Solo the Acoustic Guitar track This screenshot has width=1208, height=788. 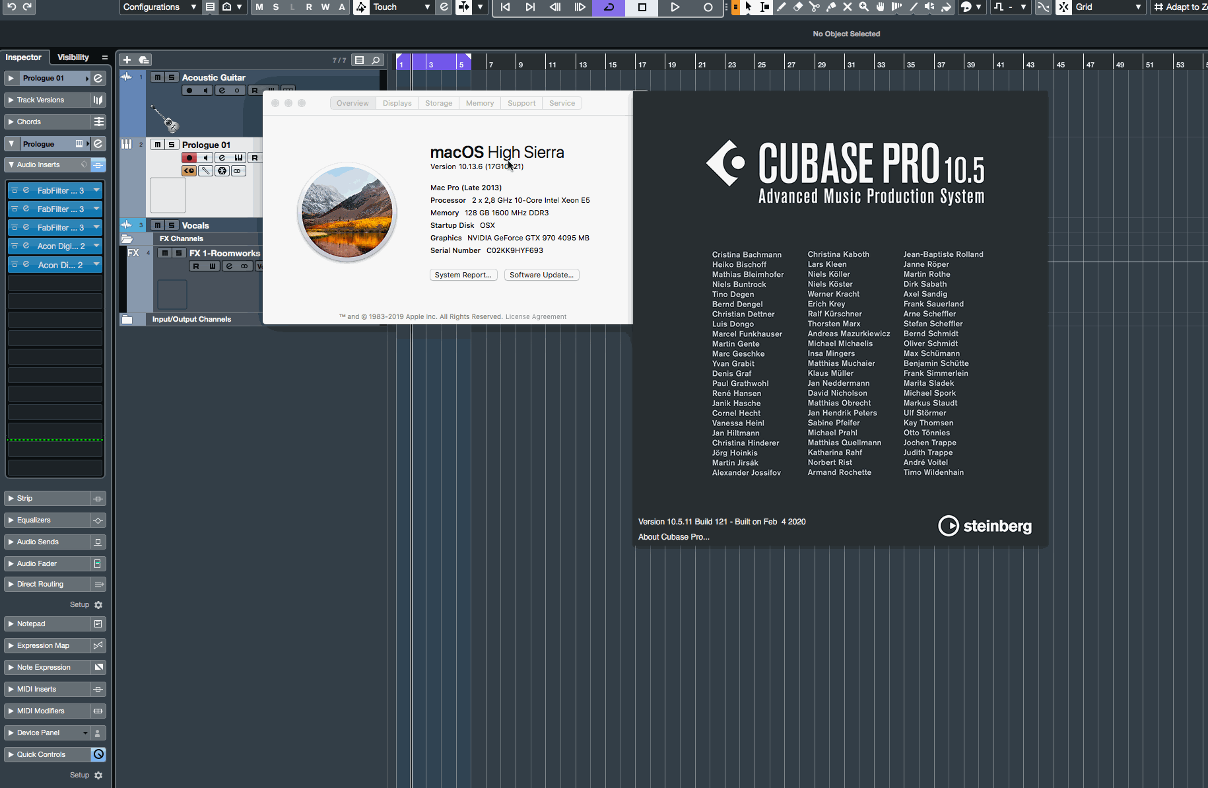[172, 77]
